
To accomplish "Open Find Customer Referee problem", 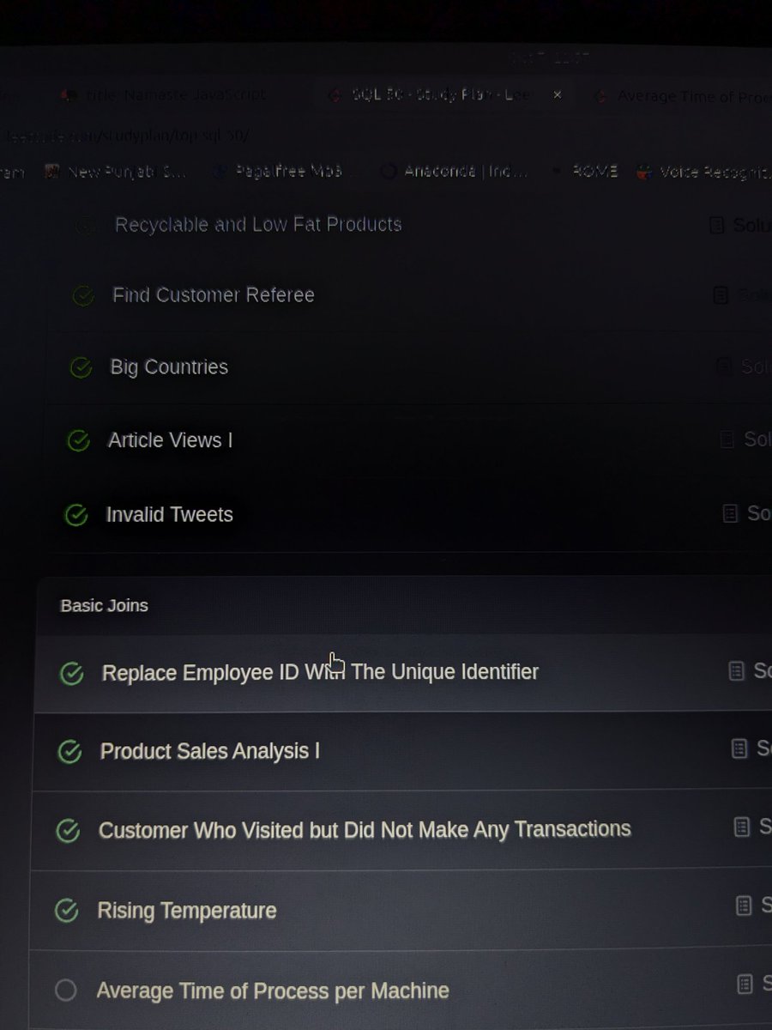I will 214,295.
